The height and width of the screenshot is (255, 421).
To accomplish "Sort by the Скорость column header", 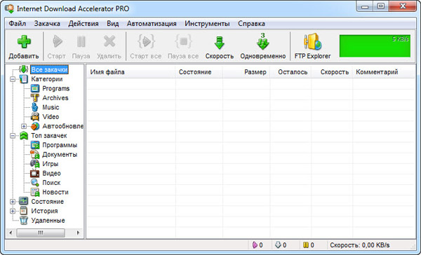I will click(x=332, y=72).
